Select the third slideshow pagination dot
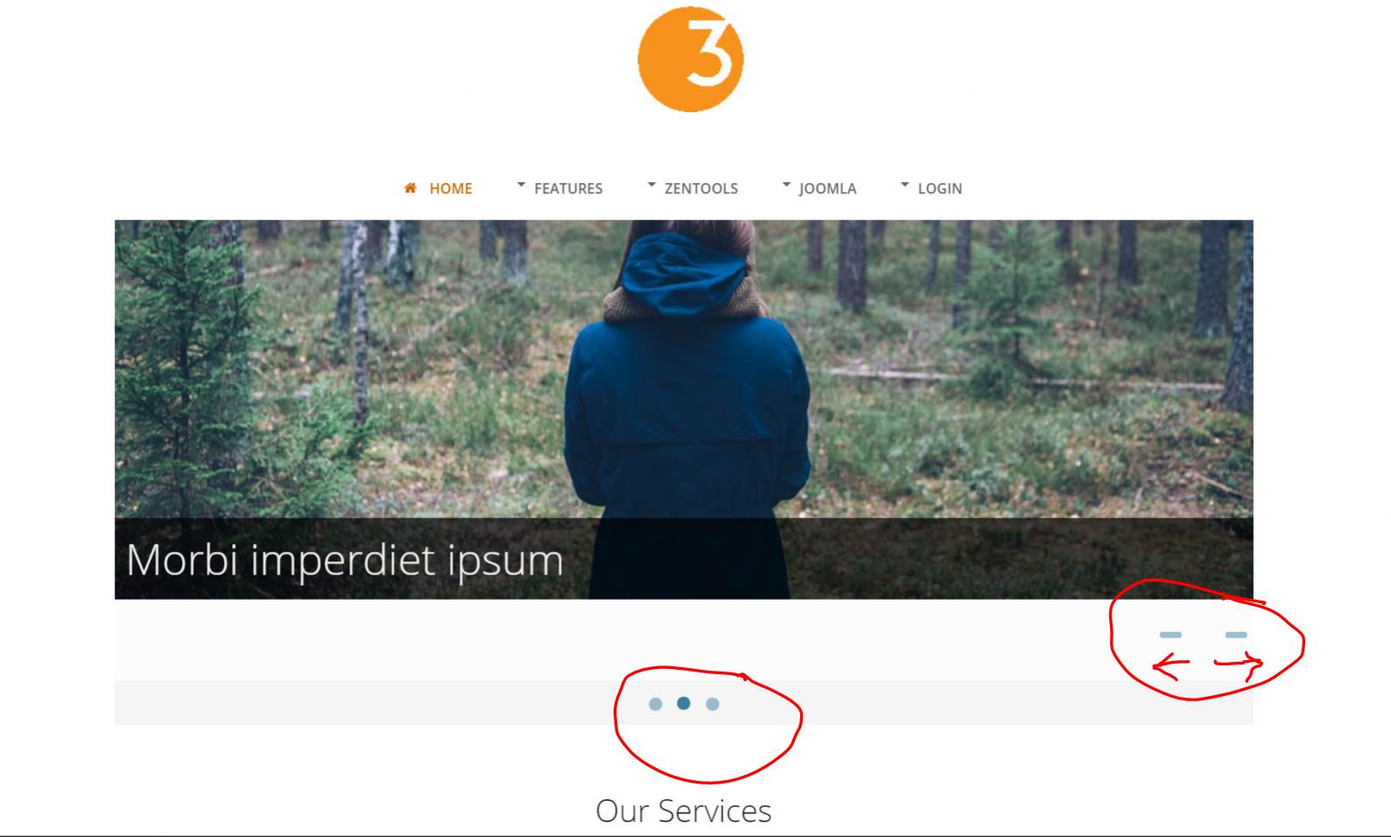1391x837 pixels. [x=713, y=704]
